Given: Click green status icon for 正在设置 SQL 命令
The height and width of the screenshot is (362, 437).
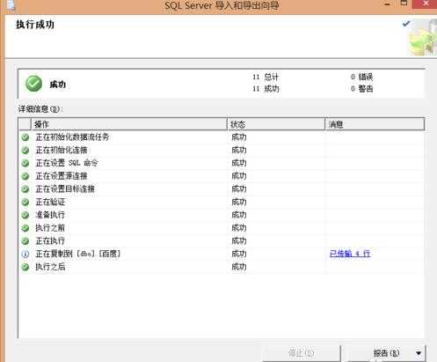Looking at the screenshot, I should (25, 163).
